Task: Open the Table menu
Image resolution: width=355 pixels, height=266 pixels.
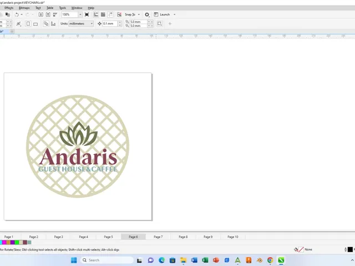Action: pyautogui.click(x=50, y=8)
